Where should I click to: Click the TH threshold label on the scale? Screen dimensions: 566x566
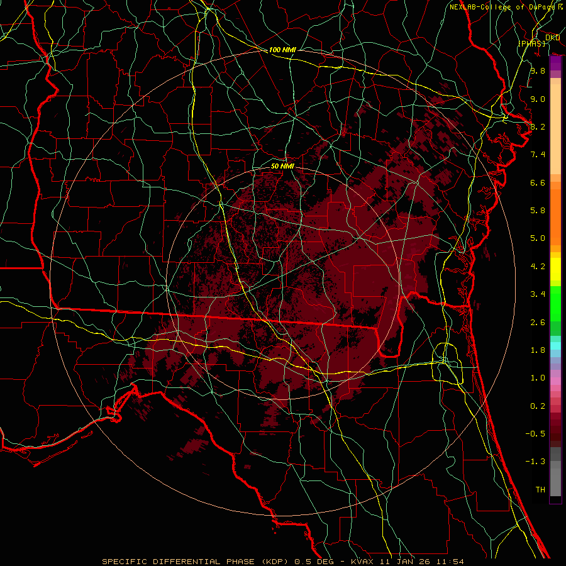(540, 490)
